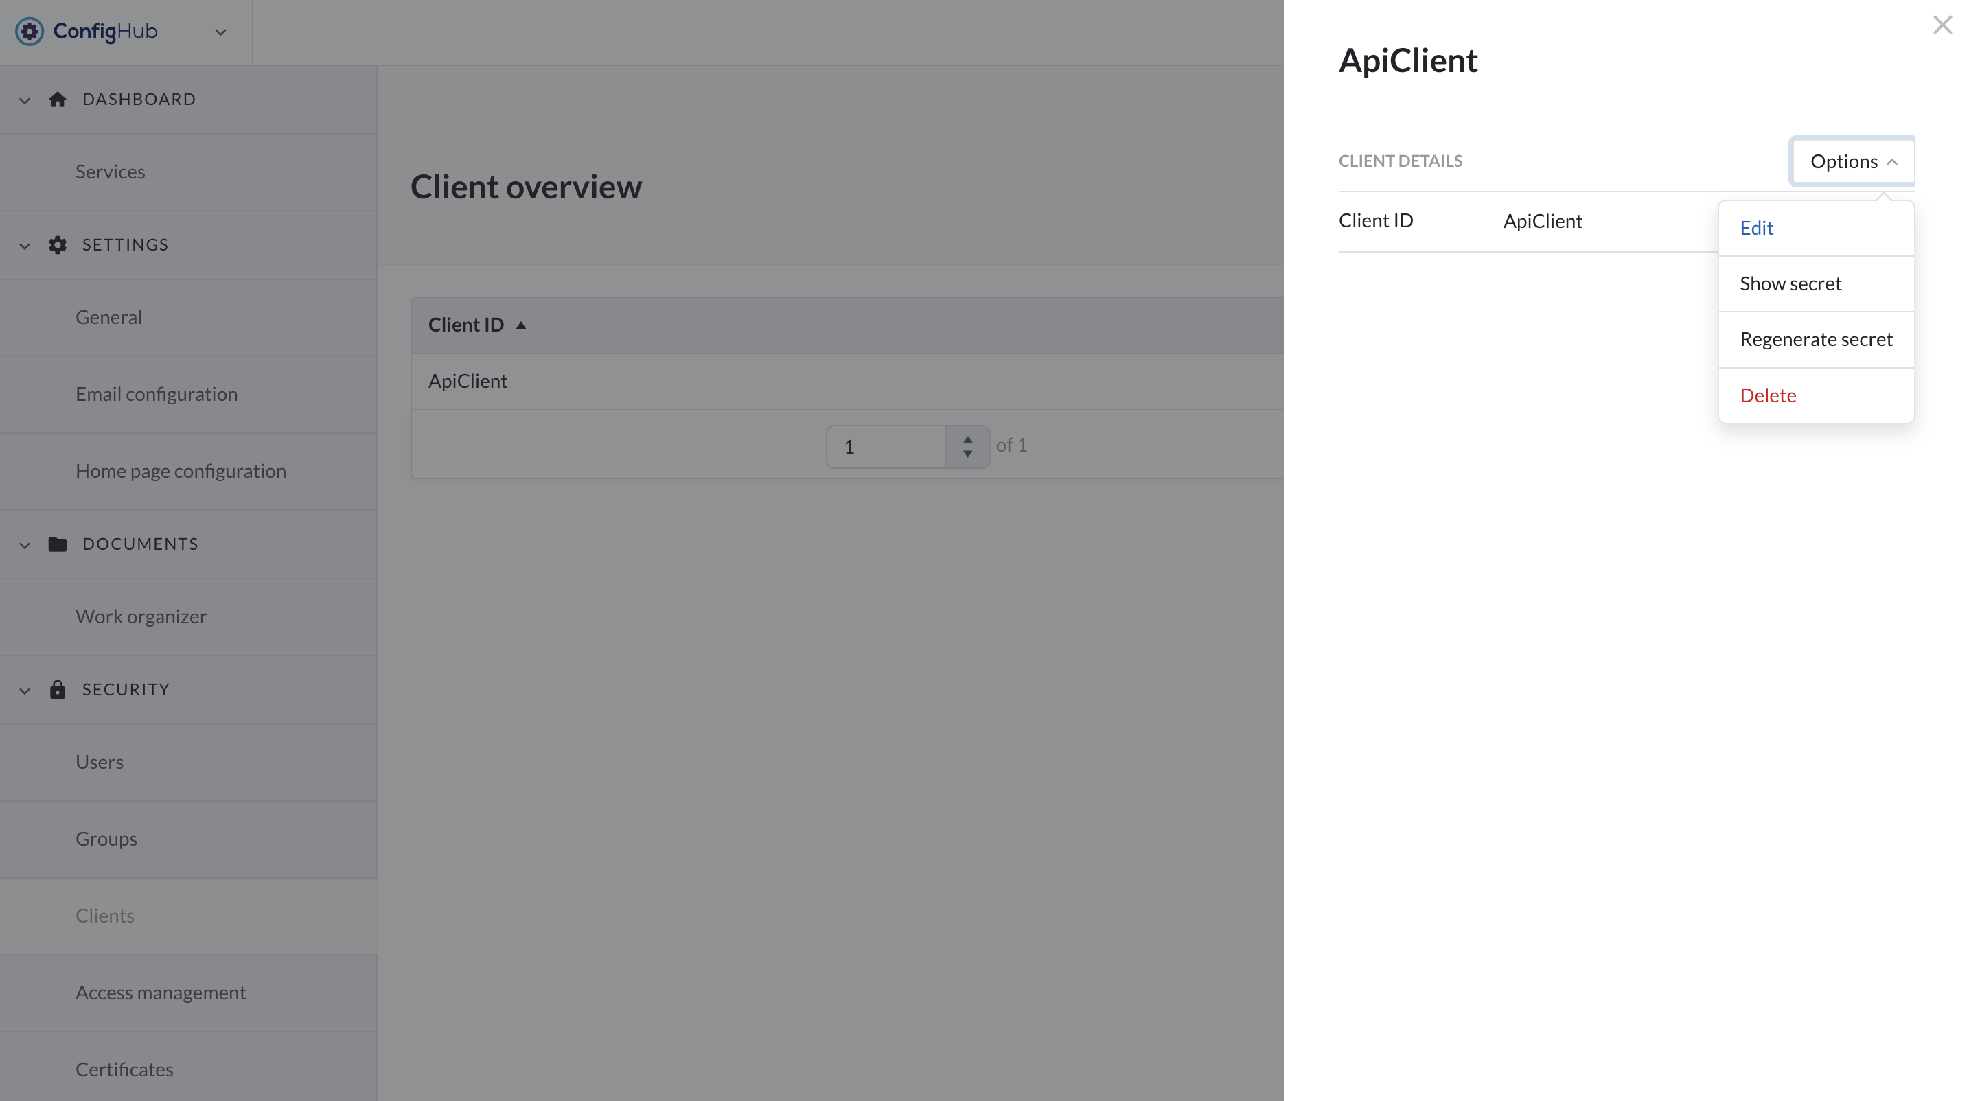Collapse the Options dropdown button
The width and height of the screenshot is (1969, 1101).
pos(1853,161)
